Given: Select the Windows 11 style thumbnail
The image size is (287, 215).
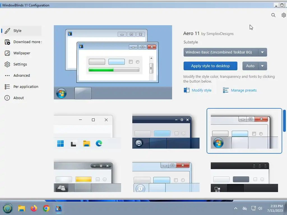Looking at the screenshot, I should point(87,131).
